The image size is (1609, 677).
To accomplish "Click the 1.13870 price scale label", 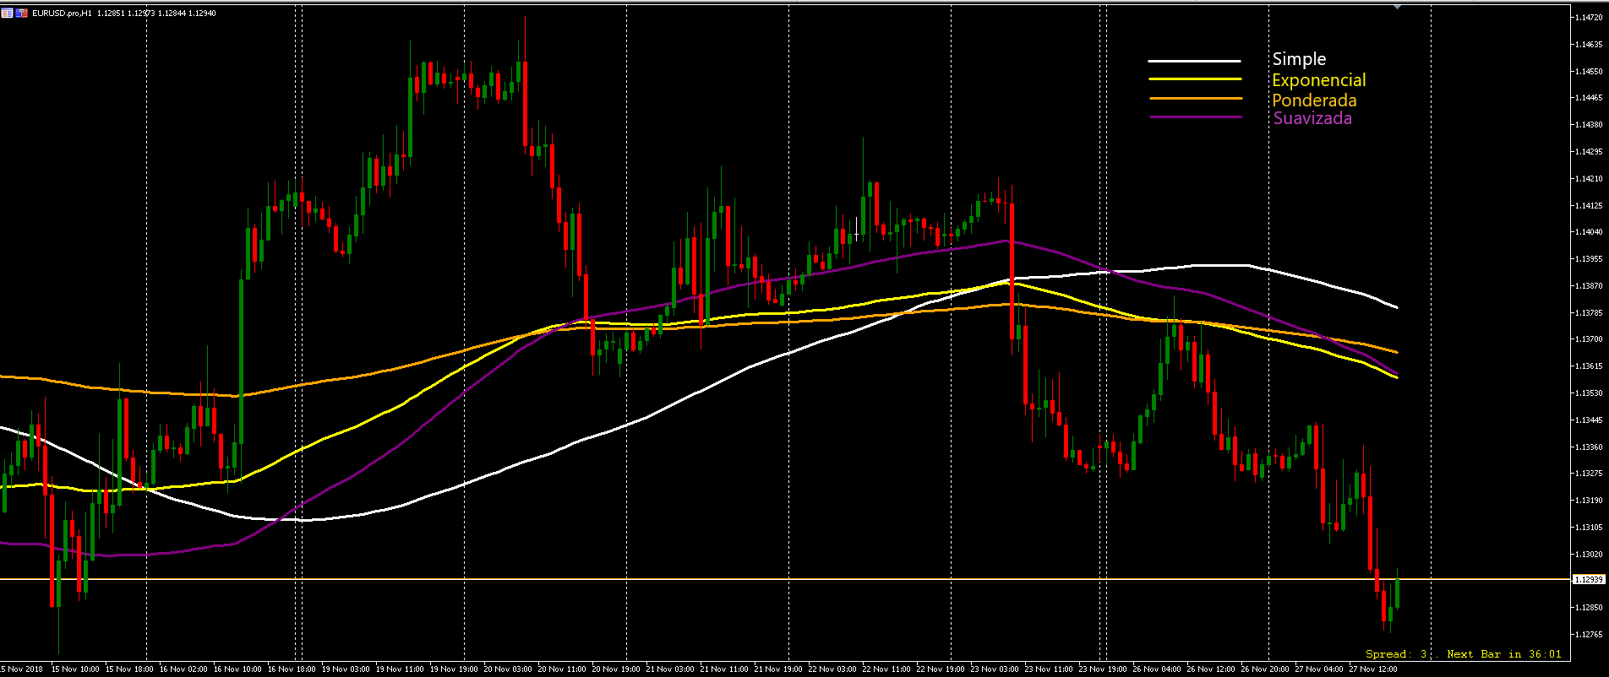I will click(x=1589, y=286).
